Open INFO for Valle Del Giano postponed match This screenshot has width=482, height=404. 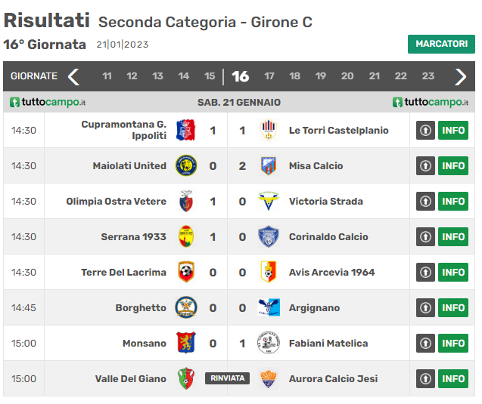pos(453,378)
